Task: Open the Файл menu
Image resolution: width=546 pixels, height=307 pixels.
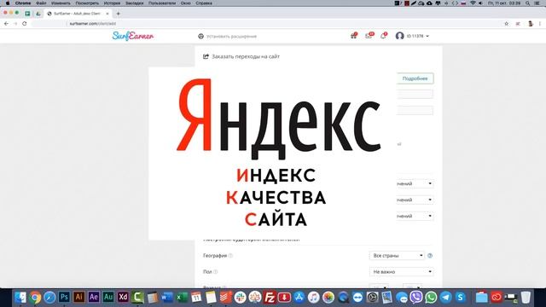Action: 41,3
